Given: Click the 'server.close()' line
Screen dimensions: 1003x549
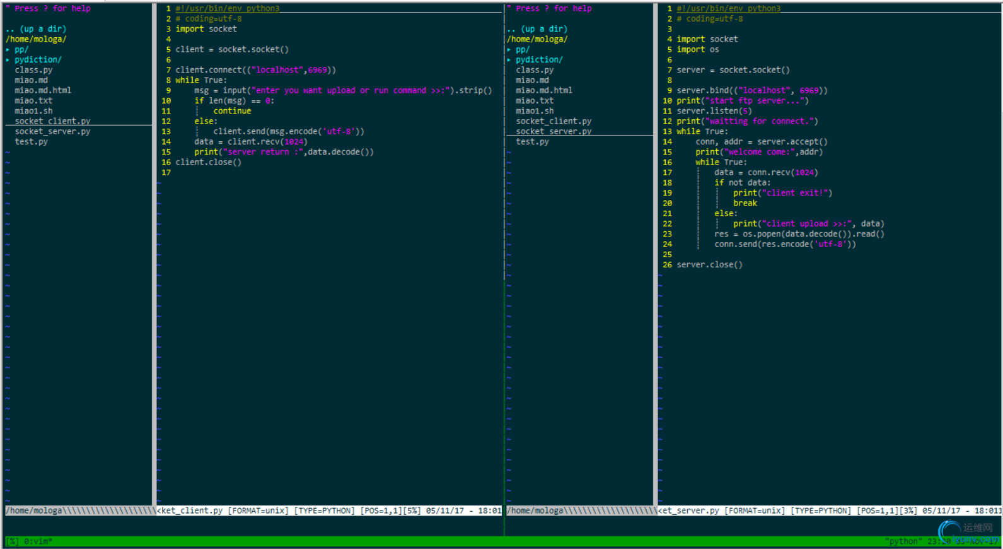Looking at the screenshot, I should (x=709, y=265).
